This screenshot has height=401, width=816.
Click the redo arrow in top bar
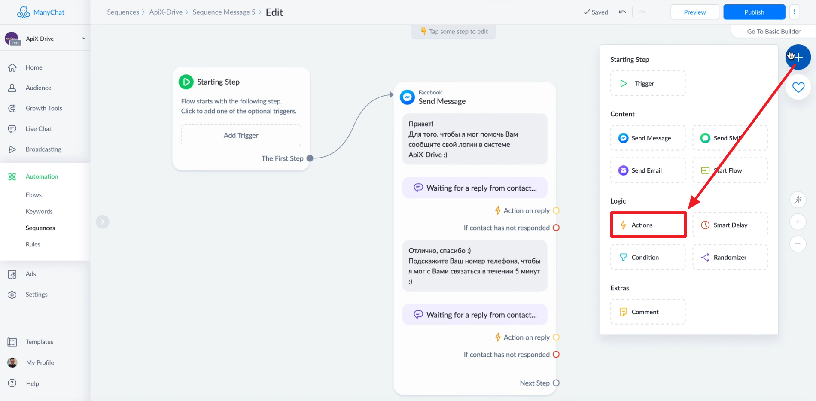pos(642,12)
